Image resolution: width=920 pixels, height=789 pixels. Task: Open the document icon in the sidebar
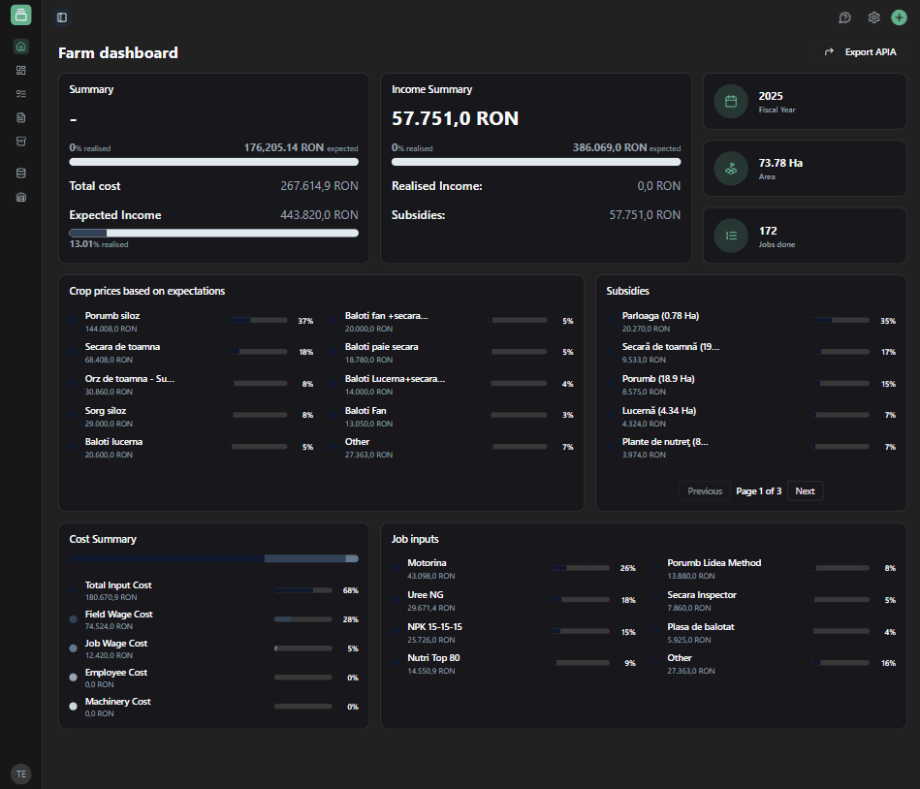[x=21, y=117]
